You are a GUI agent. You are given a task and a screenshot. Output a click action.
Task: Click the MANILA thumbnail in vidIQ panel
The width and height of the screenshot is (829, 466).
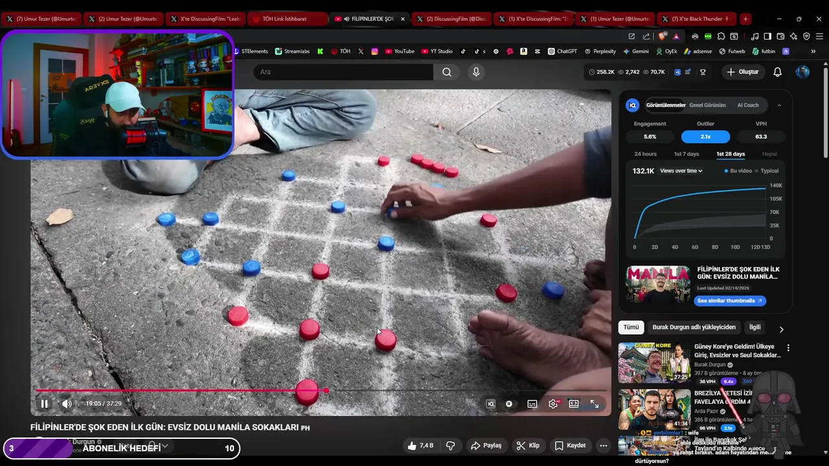[x=658, y=284]
